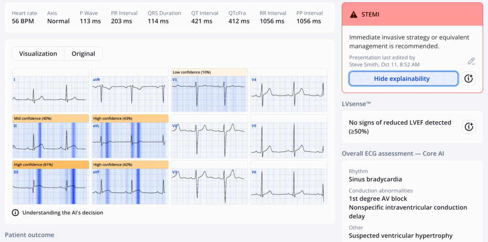Viewport: 488px width, 242px height.
Task: Click the Heart rate 56 BPM value
Action: 22,21
